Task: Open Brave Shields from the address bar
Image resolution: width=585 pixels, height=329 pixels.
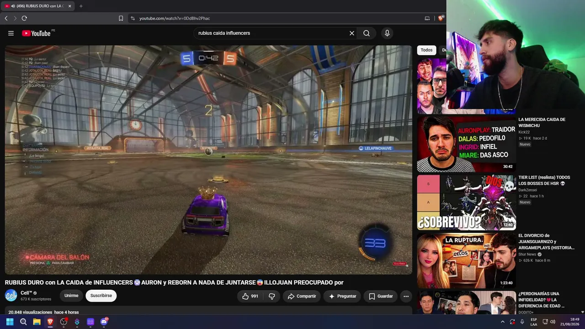Action: [x=441, y=18]
